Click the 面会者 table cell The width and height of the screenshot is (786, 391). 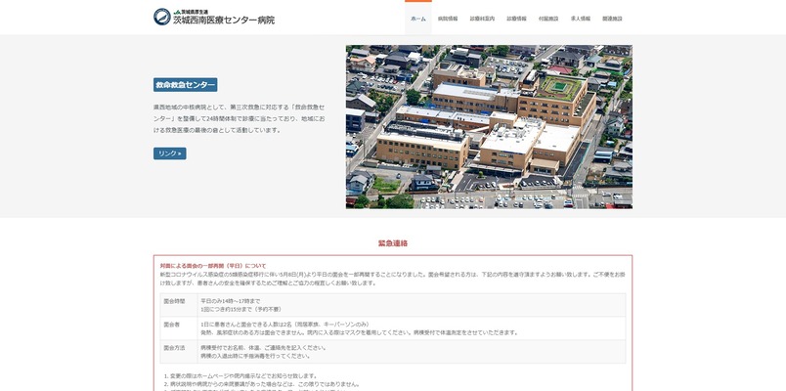(x=179, y=328)
